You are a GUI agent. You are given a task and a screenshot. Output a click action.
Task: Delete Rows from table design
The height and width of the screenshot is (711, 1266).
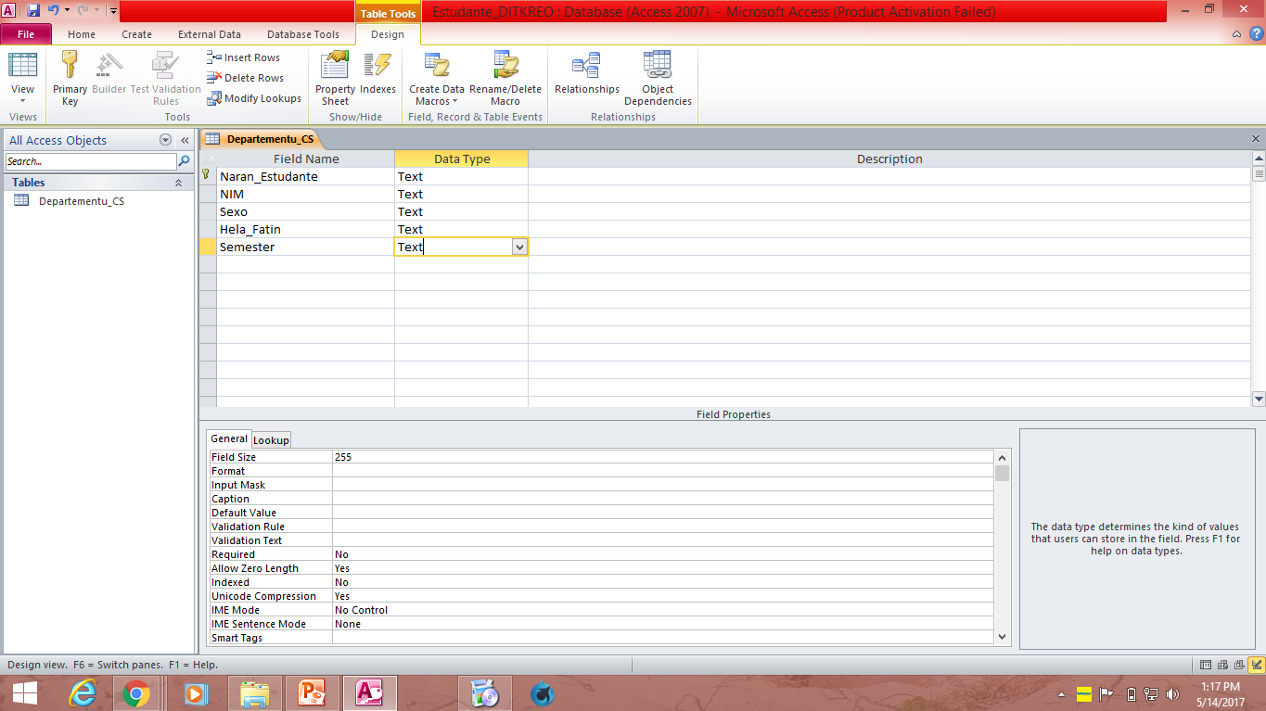246,78
